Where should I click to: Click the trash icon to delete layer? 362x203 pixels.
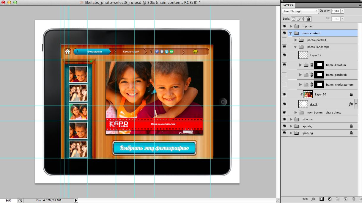pos(354,199)
